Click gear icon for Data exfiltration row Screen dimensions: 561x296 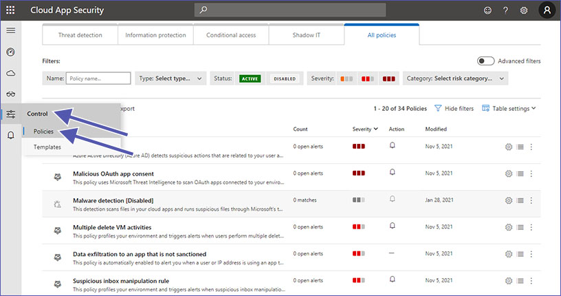(509, 254)
